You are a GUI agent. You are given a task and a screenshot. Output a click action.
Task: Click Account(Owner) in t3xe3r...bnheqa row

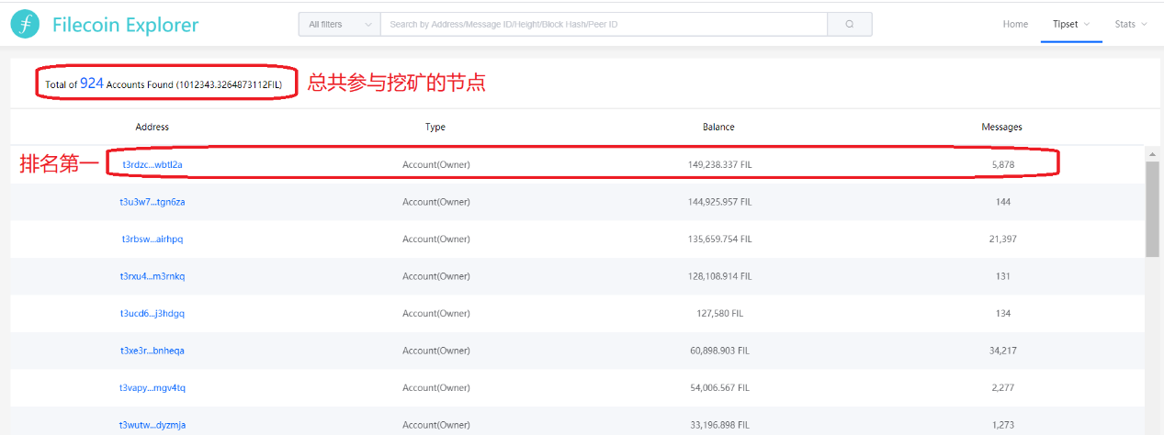point(435,351)
